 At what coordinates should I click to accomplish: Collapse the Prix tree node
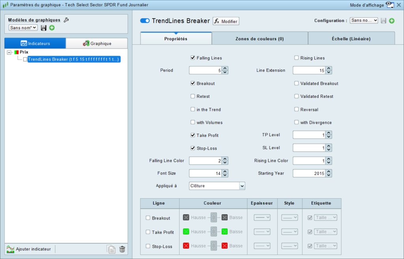point(9,53)
